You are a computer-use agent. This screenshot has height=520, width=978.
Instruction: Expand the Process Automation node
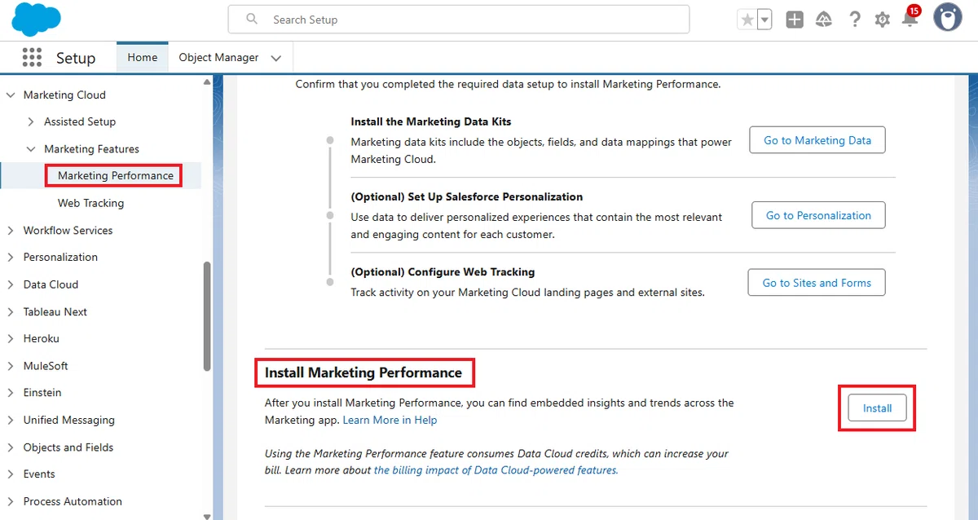(x=11, y=501)
